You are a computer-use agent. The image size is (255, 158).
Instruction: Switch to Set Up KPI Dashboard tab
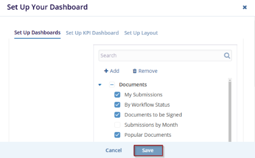pos(92,33)
